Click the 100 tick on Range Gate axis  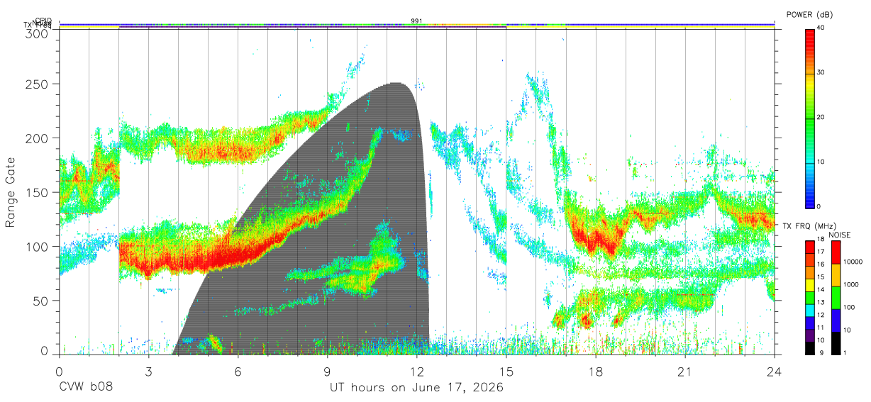tap(37, 246)
